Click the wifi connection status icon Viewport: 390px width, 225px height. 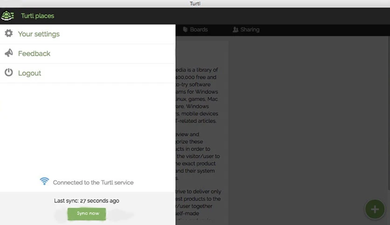pos(44,181)
